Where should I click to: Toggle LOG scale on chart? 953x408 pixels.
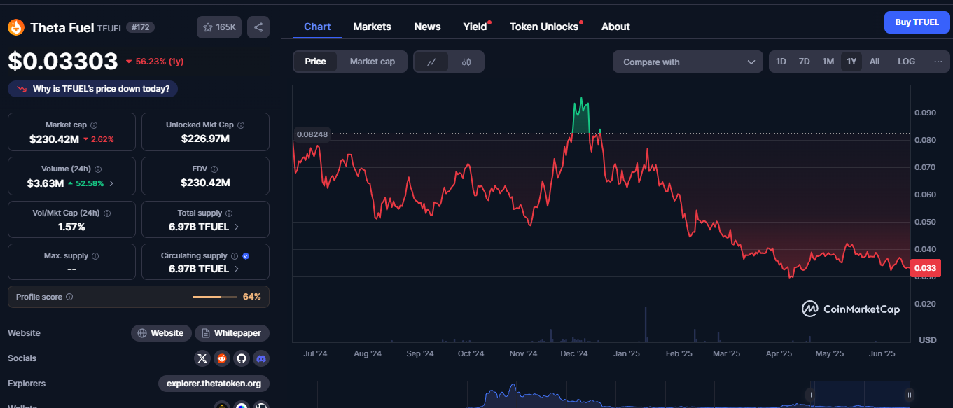[x=906, y=62]
